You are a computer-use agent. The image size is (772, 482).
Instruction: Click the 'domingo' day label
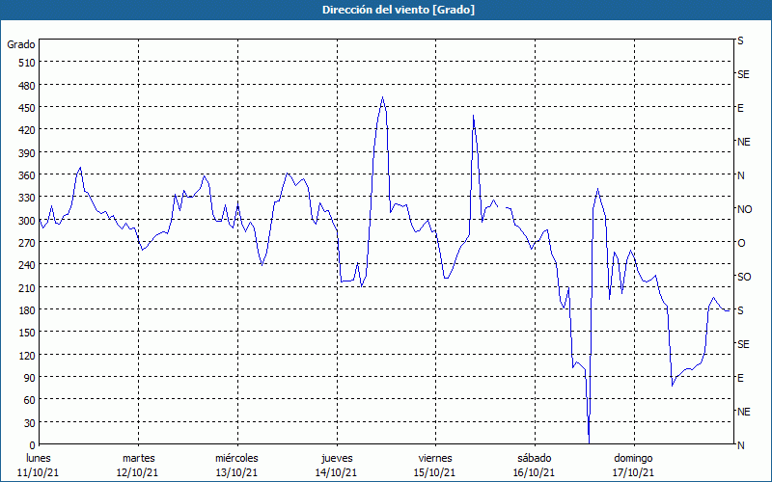633,459
